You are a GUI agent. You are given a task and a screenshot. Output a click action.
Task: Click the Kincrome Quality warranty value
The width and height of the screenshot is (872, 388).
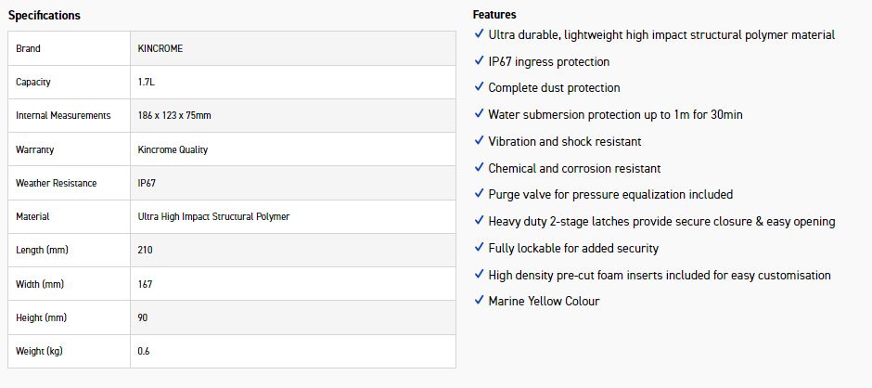(173, 149)
